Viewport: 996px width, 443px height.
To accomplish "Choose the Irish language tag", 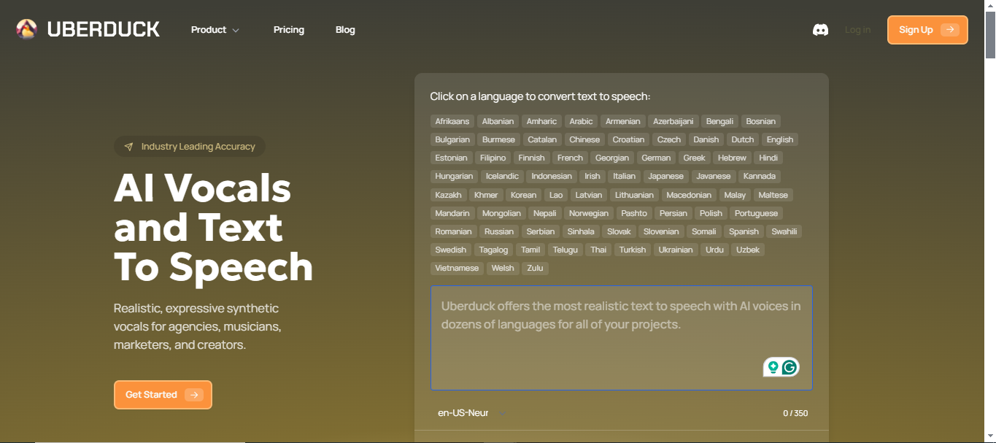I will [592, 176].
